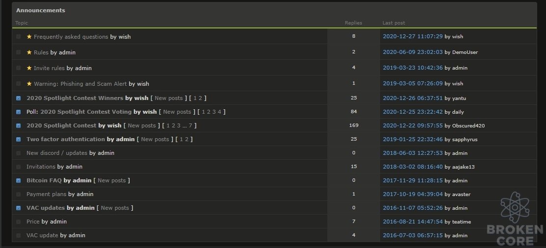Image resolution: width=546 pixels, height=248 pixels.
Task: Click the sticky star on the Phishing warning
Action: (29, 83)
